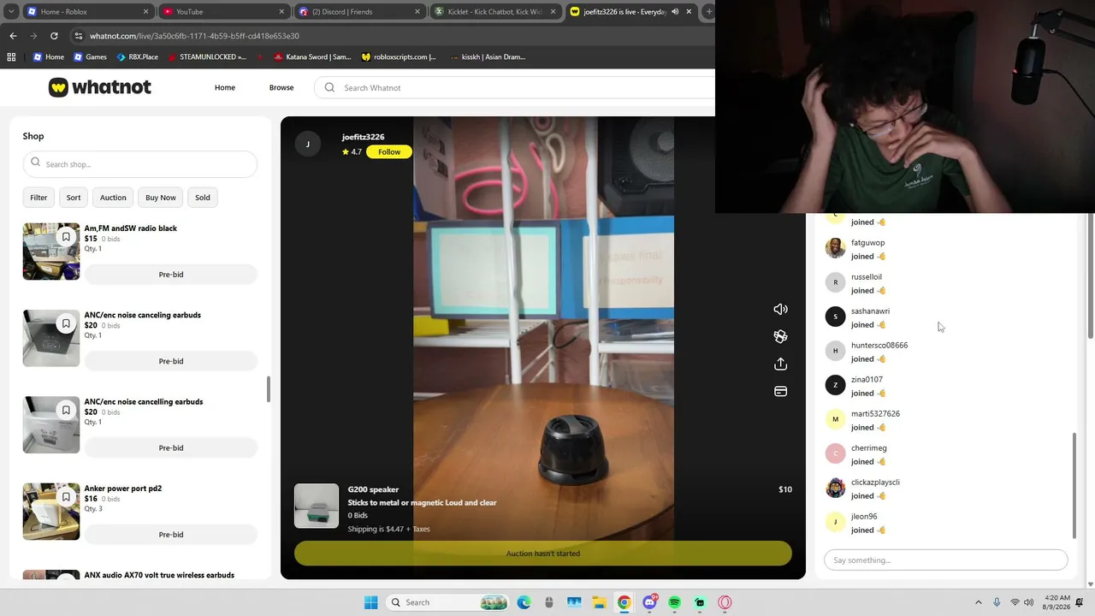This screenshot has height=616, width=1095.
Task: Pre-bid on Anker power port pd2
Action: coord(171,535)
